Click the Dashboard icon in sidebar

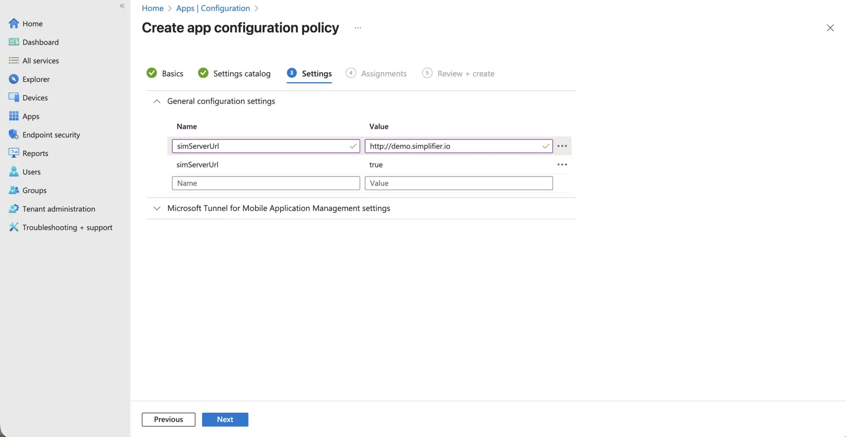click(x=14, y=42)
